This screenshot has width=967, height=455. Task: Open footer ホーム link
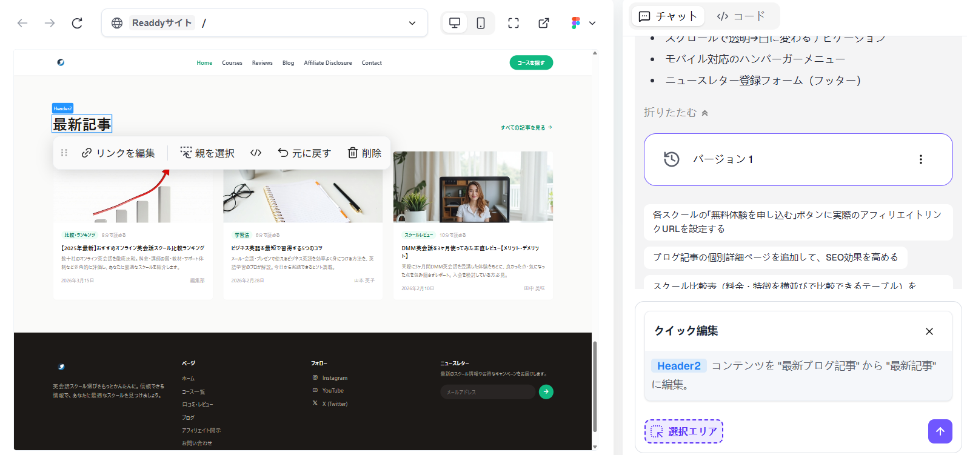188,379
